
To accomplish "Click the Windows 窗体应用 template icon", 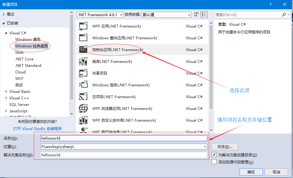I will coord(83,38).
